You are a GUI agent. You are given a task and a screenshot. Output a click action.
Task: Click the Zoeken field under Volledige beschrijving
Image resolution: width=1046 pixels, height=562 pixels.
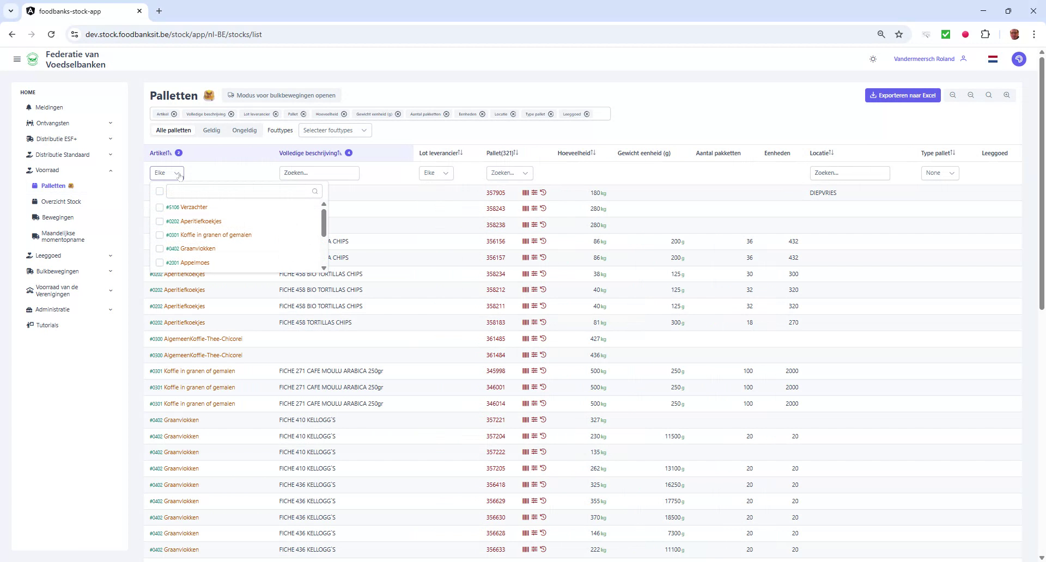(x=319, y=173)
